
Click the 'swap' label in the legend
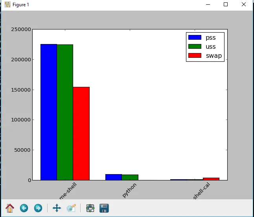(x=214, y=56)
